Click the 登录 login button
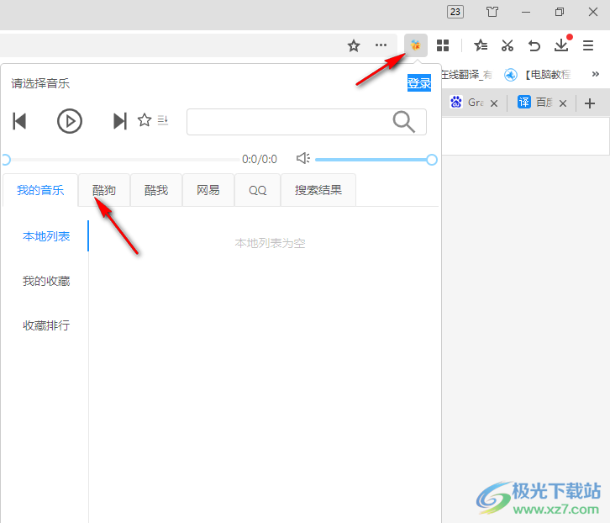 [419, 83]
